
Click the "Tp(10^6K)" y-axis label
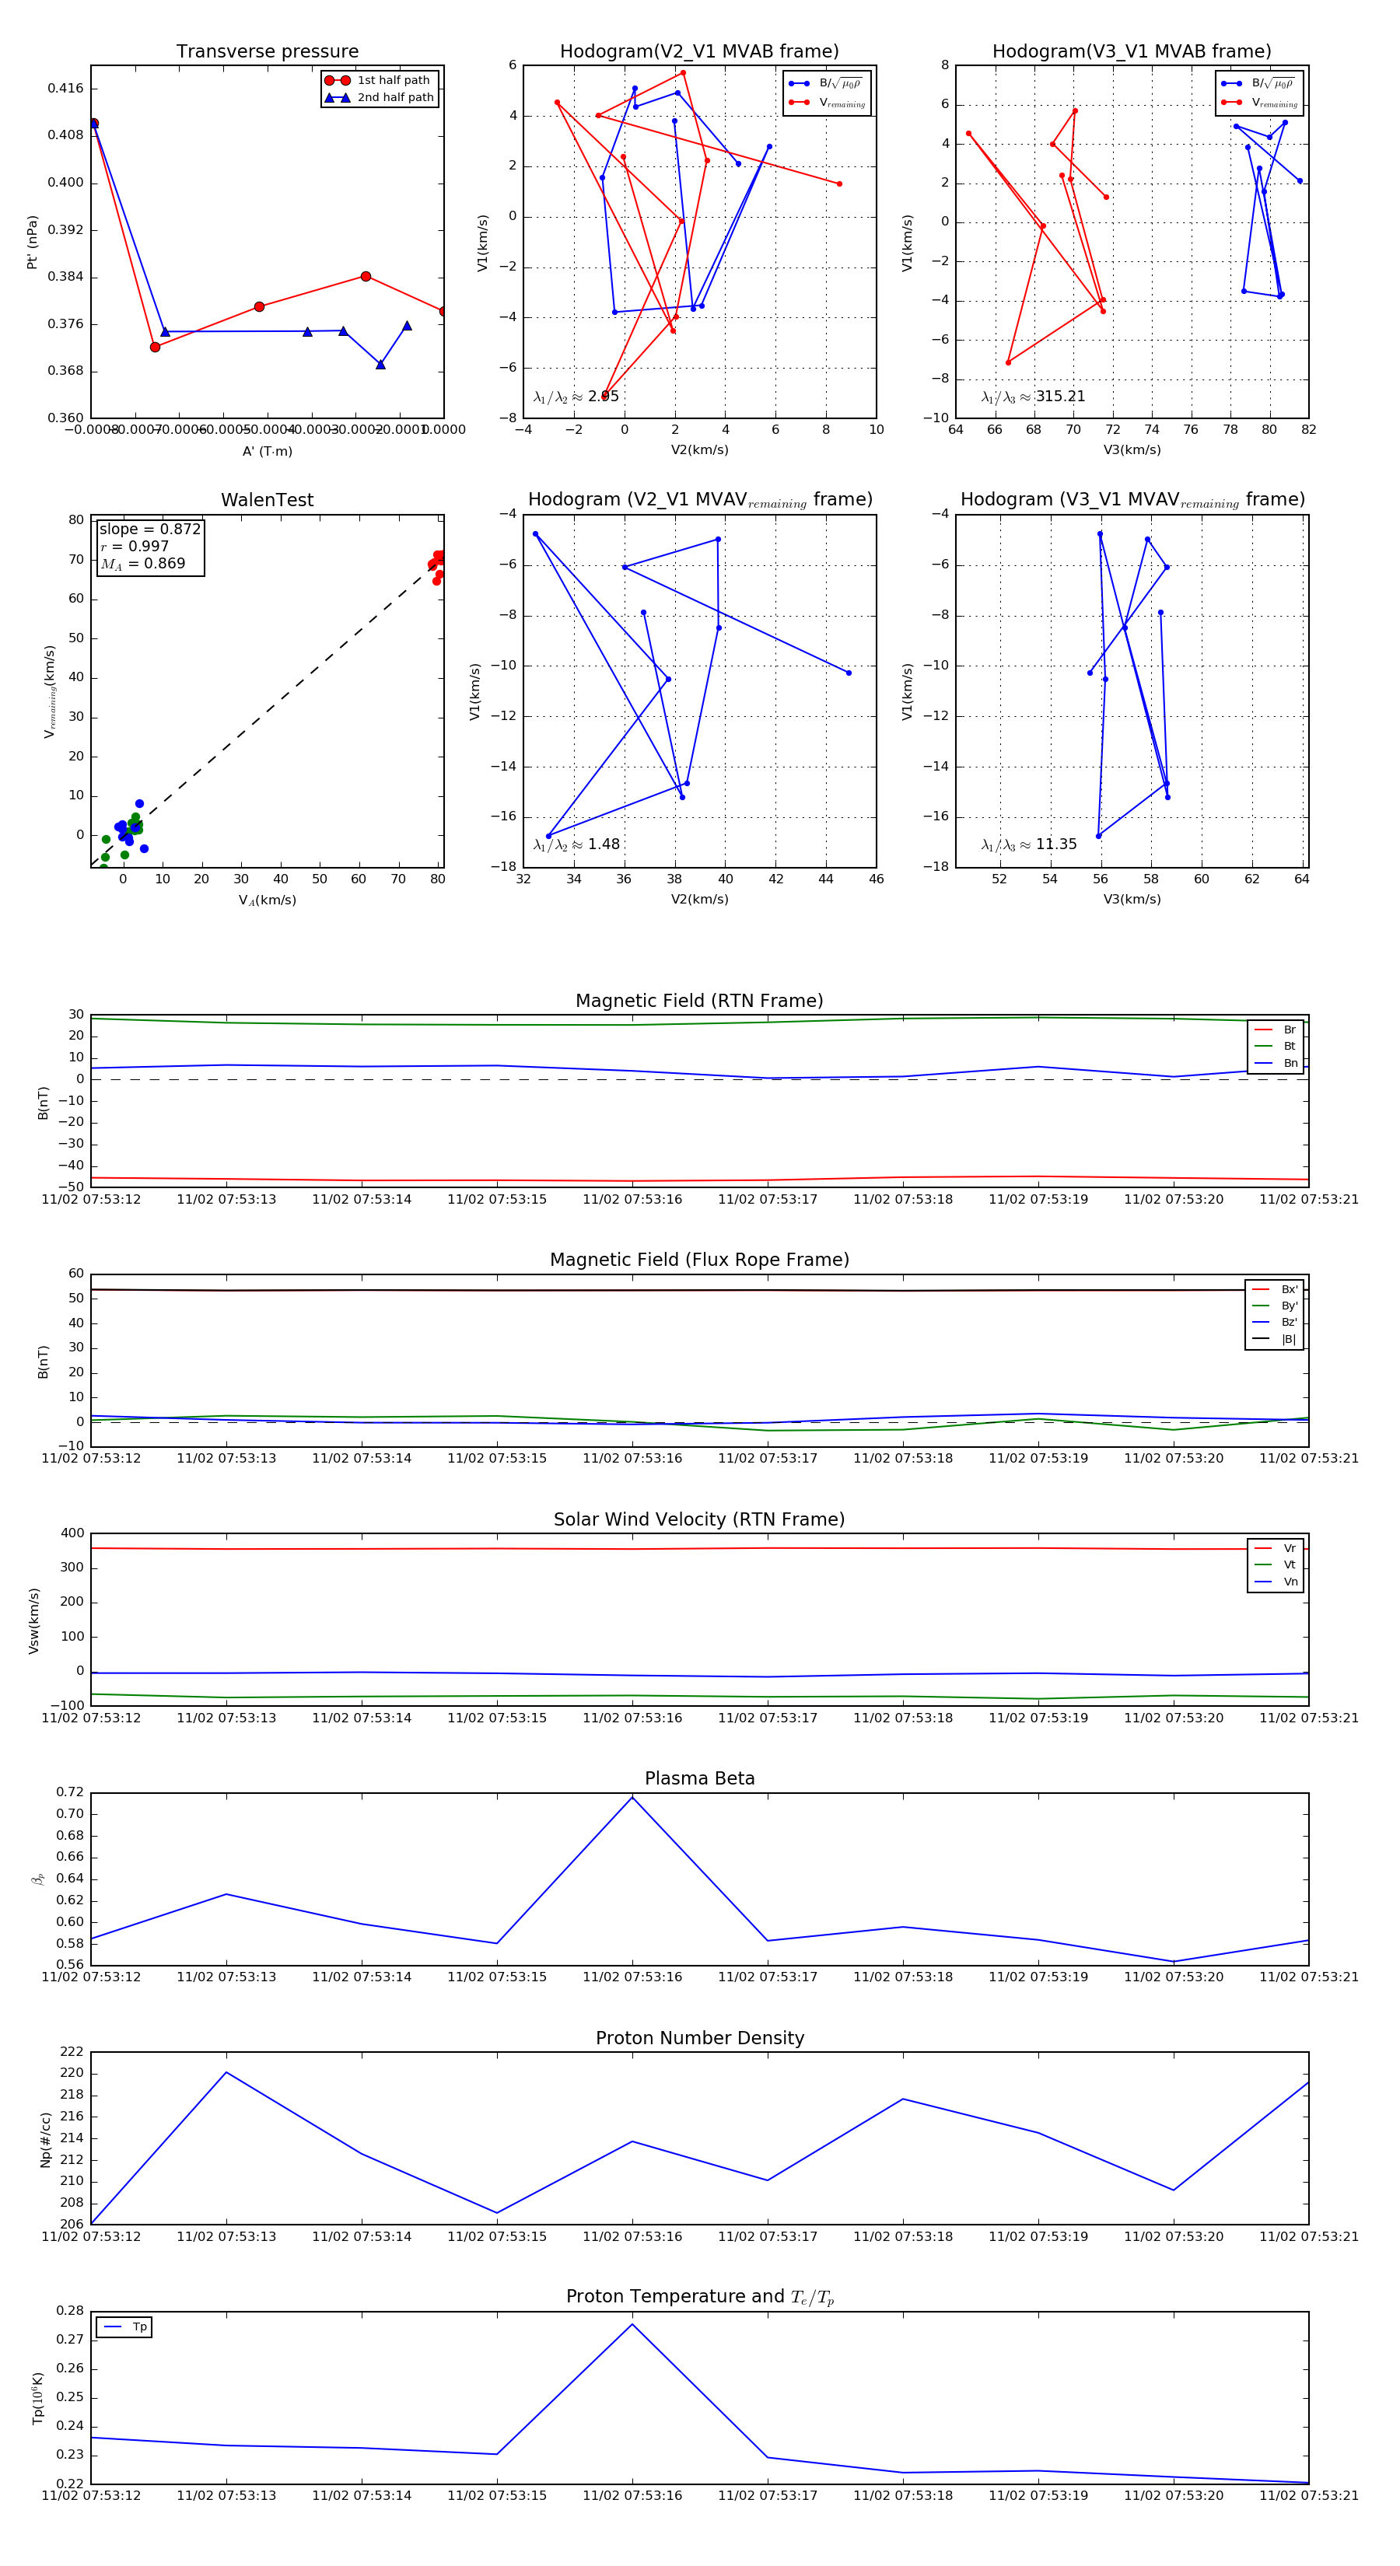click(x=38, y=2399)
